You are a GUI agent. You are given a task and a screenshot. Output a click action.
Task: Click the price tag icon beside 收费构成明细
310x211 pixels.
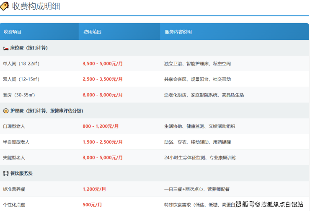(4, 6)
